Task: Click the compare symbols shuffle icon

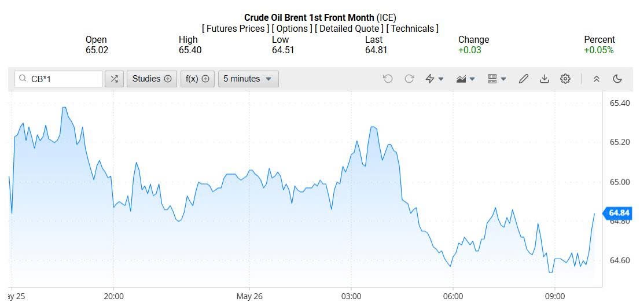Action: [x=114, y=79]
